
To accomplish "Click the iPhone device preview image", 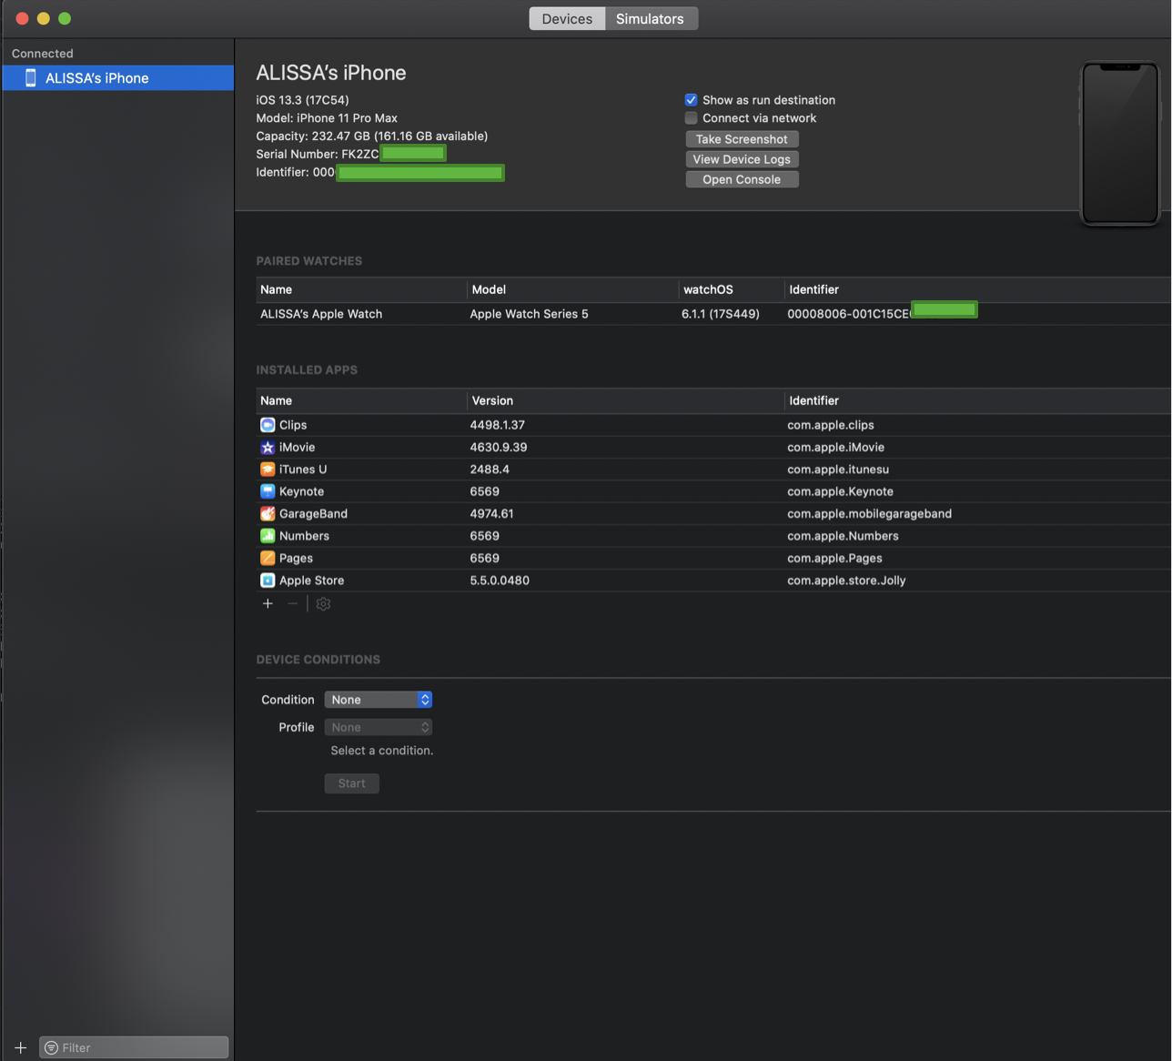I will pyautogui.click(x=1120, y=143).
